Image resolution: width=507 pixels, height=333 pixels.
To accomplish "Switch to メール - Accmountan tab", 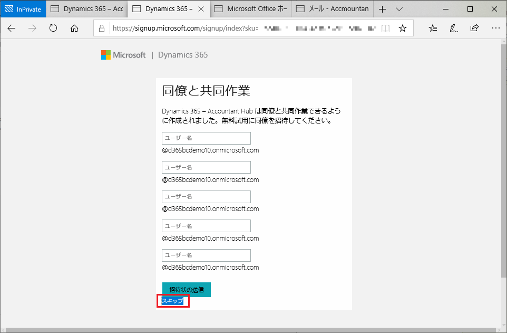I will click(x=333, y=9).
